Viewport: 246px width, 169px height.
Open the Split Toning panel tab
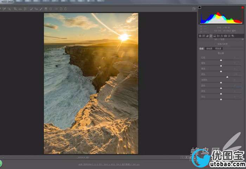[x=215, y=36]
